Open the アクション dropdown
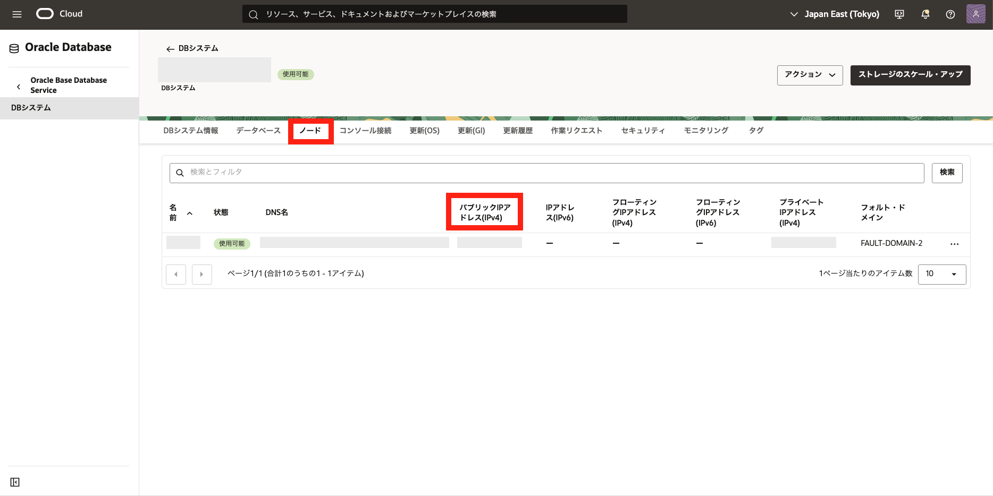 [810, 75]
